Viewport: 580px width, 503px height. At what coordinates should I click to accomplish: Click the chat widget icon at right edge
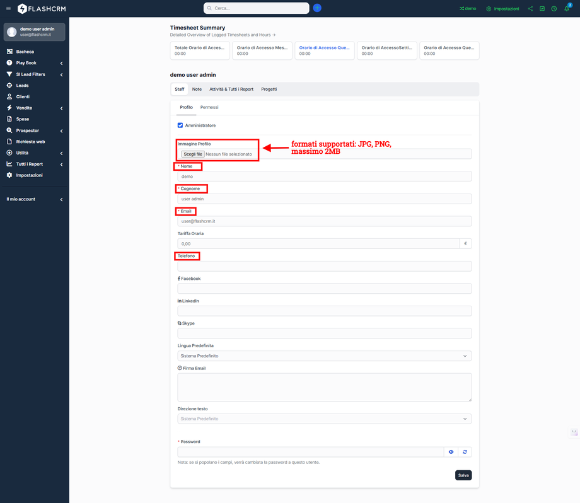click(574, 432)
